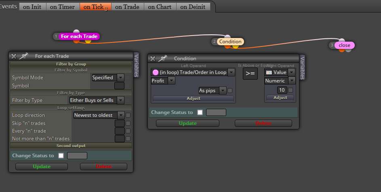
Task: Select the close block node
Action: [x=344, y=45]
